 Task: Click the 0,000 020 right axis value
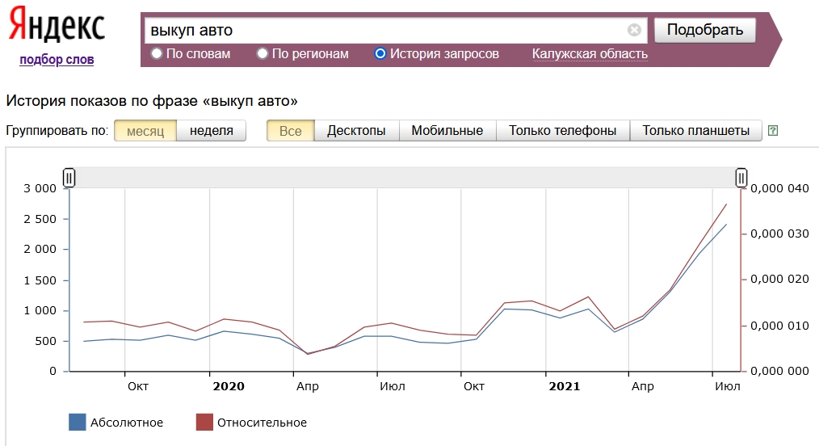pyautogui.click(x=779, y=279)
